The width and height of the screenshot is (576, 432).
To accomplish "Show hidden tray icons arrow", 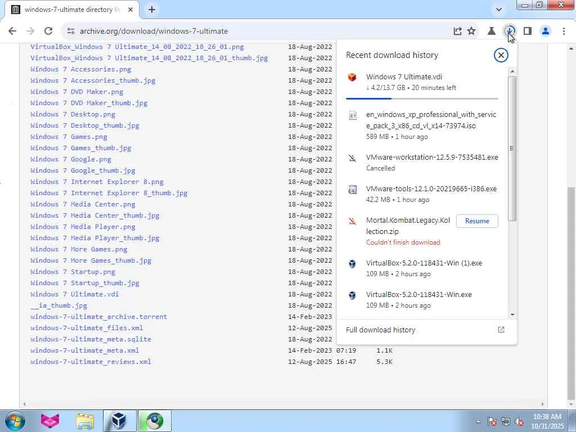I will coord(478,422).
